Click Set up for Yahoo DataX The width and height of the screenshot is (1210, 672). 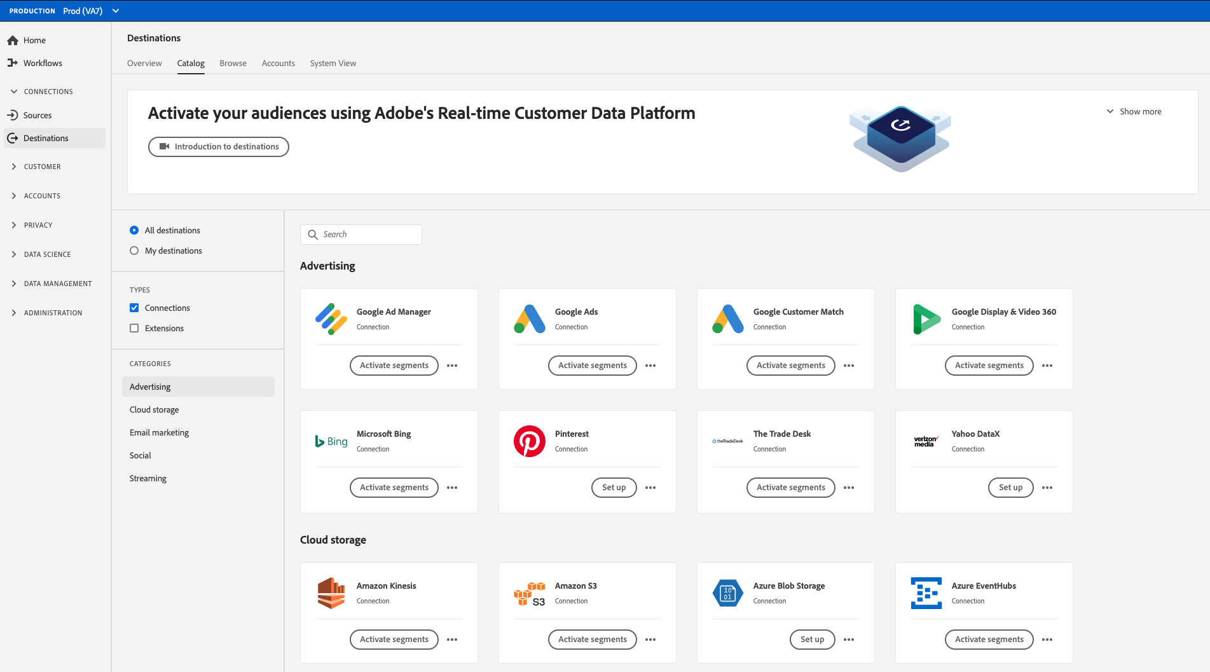pos(1011,488)
